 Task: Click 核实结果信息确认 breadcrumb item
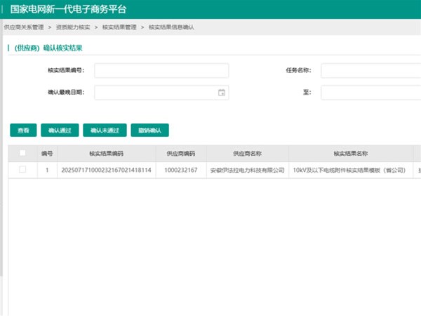(x=171, y=27)
